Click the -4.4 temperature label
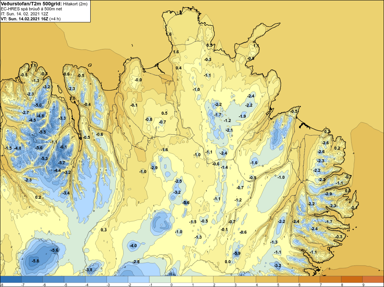Viewport: 384px width, 287px height. (57, 170)
